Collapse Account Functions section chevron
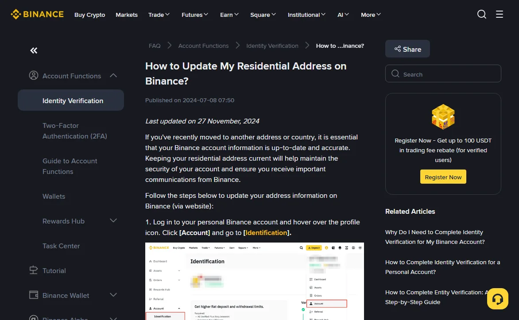Viewport: 519px width, 320px height. click(113, 75)
